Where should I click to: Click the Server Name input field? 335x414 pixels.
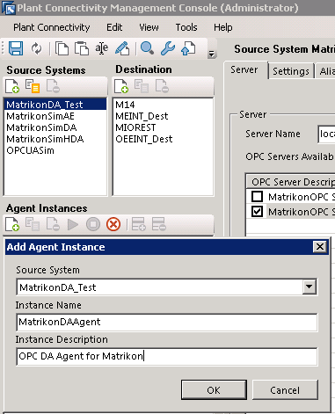click(x=326, y=134)
